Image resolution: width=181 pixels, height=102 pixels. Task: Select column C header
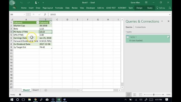pyautogui.click(x=57, y=20)
